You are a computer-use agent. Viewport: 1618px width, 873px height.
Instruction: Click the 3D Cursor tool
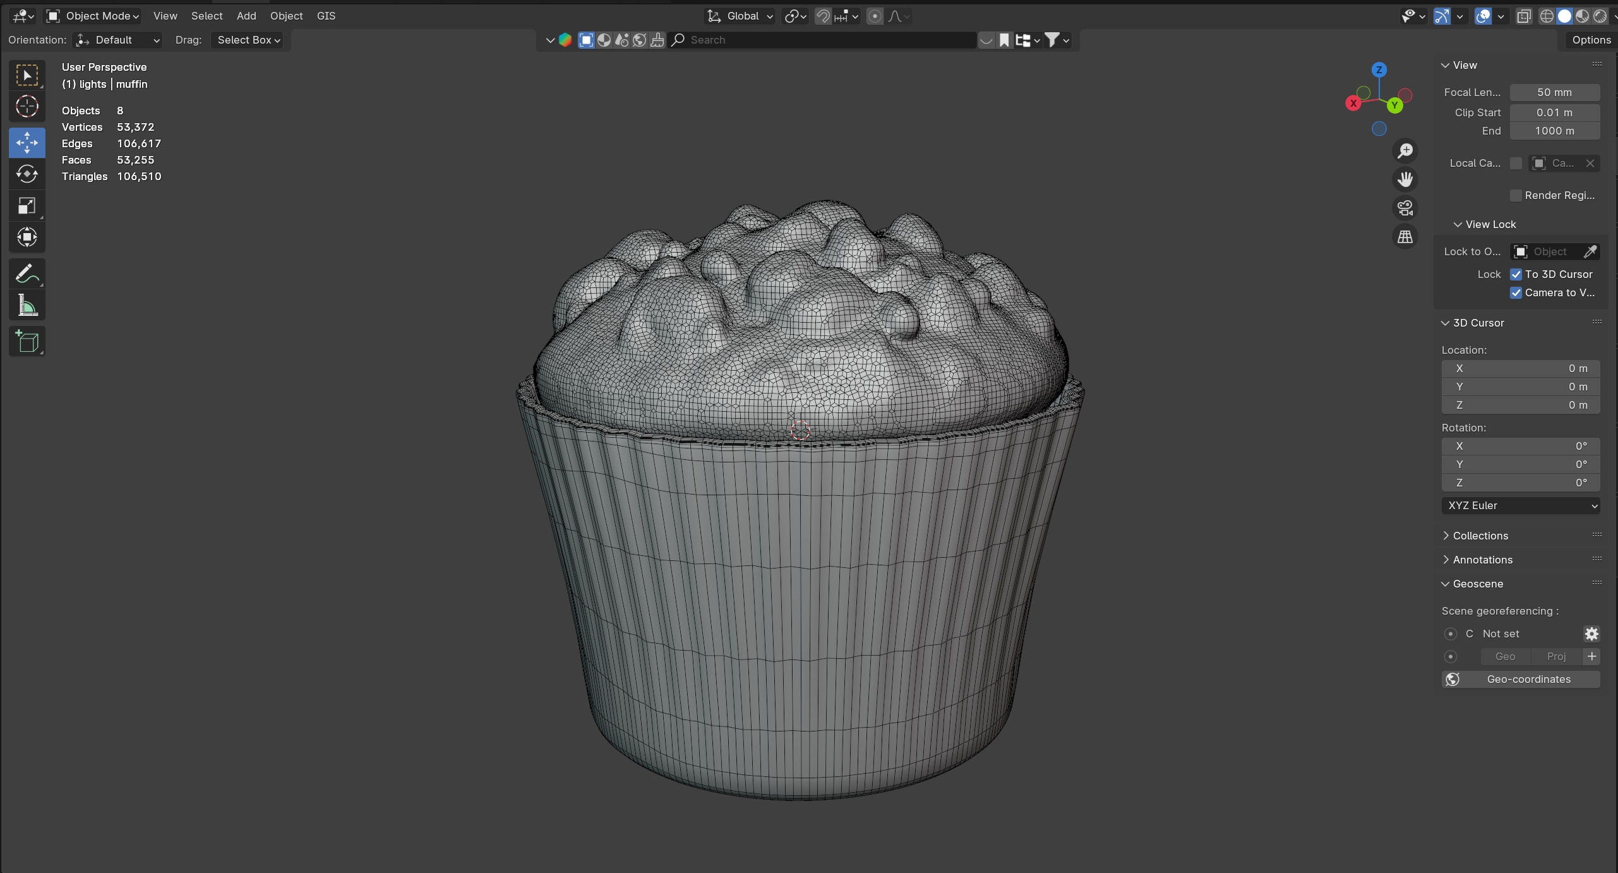point(27,106)
